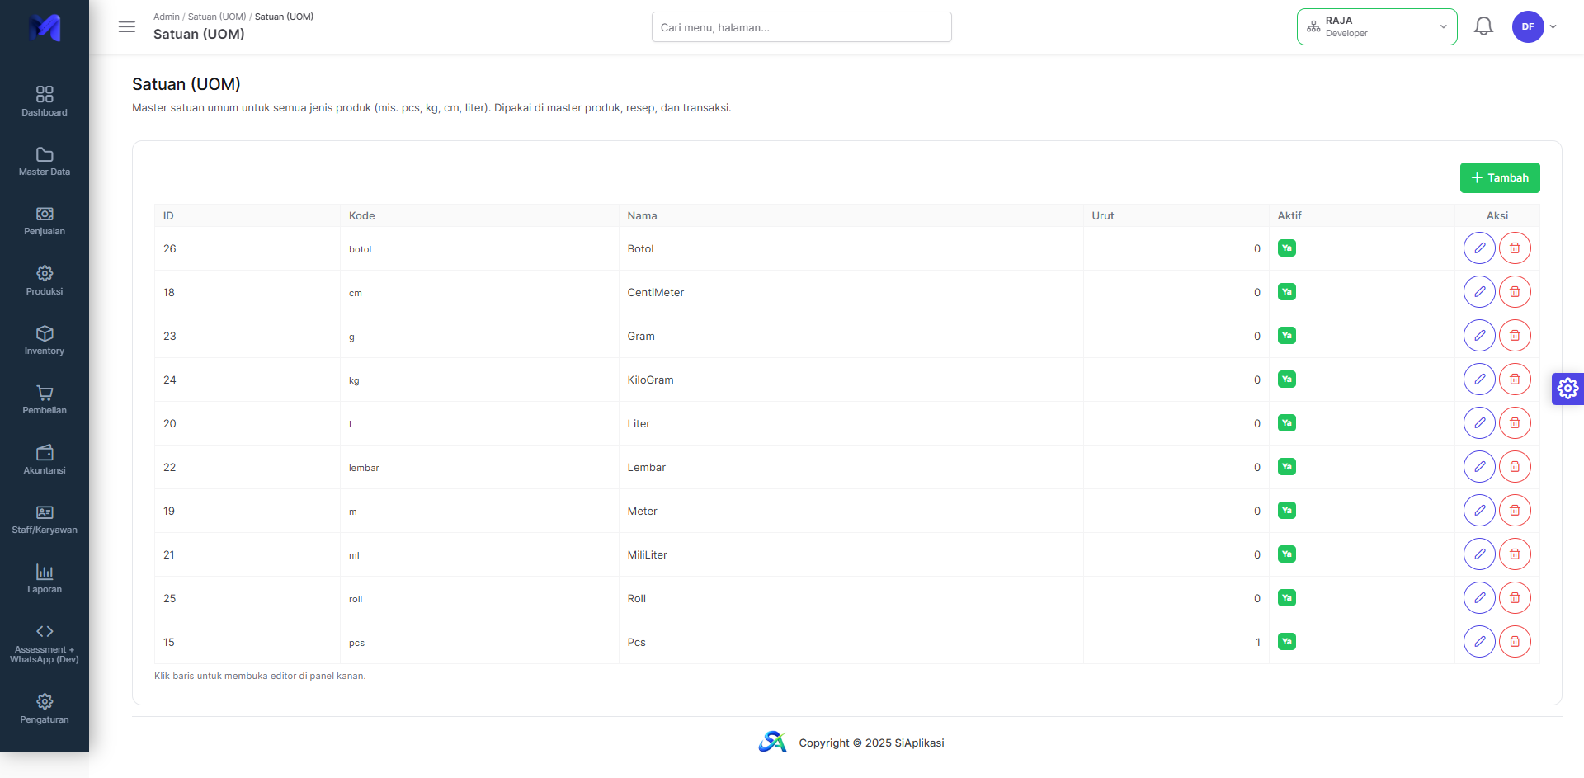Click the Admin breadcrumb link
Viewport: 1584px width, 778px height.
pos(166,17)
